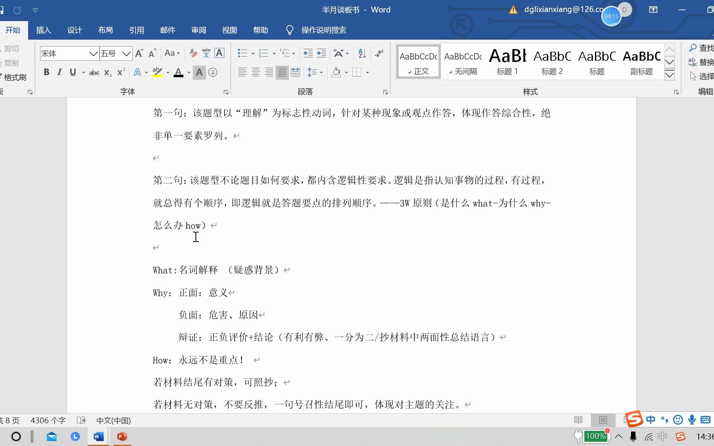Screen dimensions: 714x446
Task: Open highlight color dropdown arrow
Action: coord(168,73)
